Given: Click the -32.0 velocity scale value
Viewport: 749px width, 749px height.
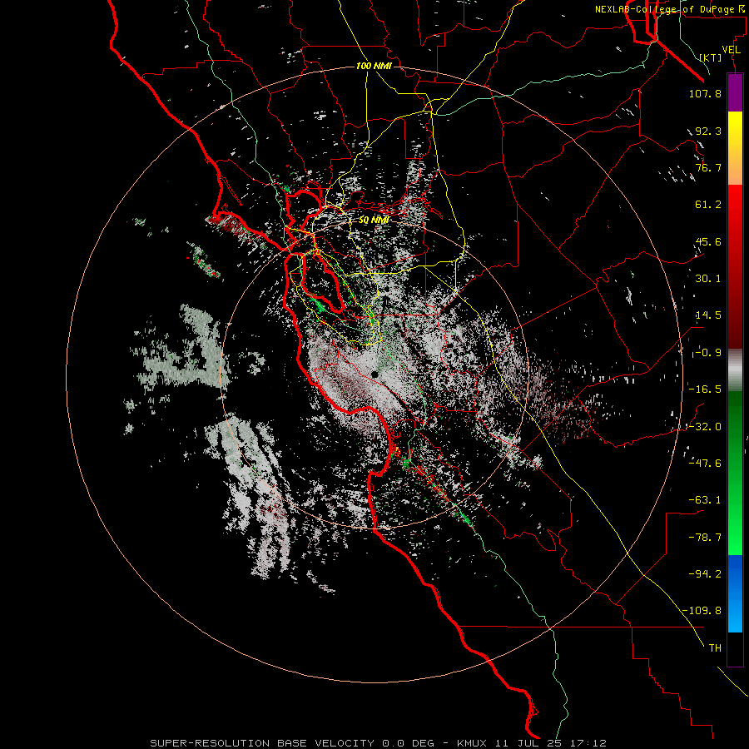Looking at the screenshot, I should tap(705, 427).
